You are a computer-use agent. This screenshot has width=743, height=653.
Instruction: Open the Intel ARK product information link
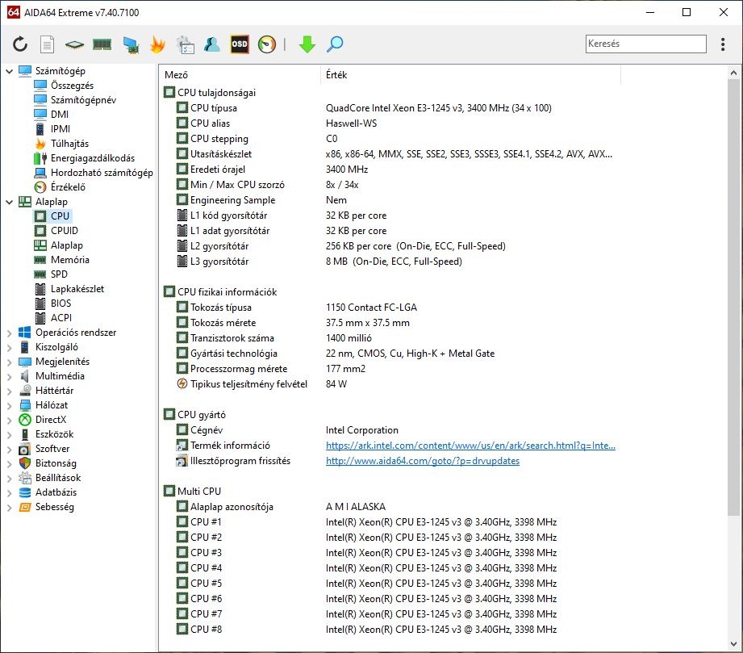470,446
